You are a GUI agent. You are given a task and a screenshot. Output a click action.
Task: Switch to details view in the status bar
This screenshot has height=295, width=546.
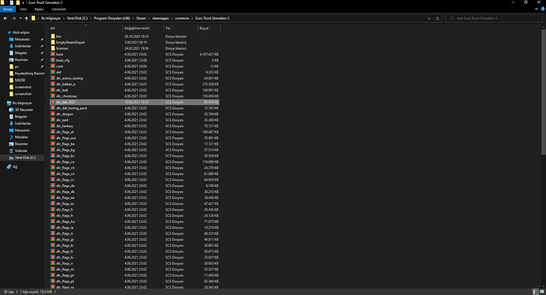point(535,292)
